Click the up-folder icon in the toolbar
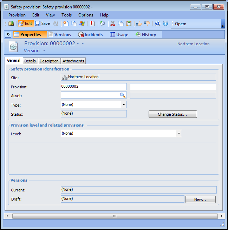The image size is (228, 230). [x=11, y=23]
